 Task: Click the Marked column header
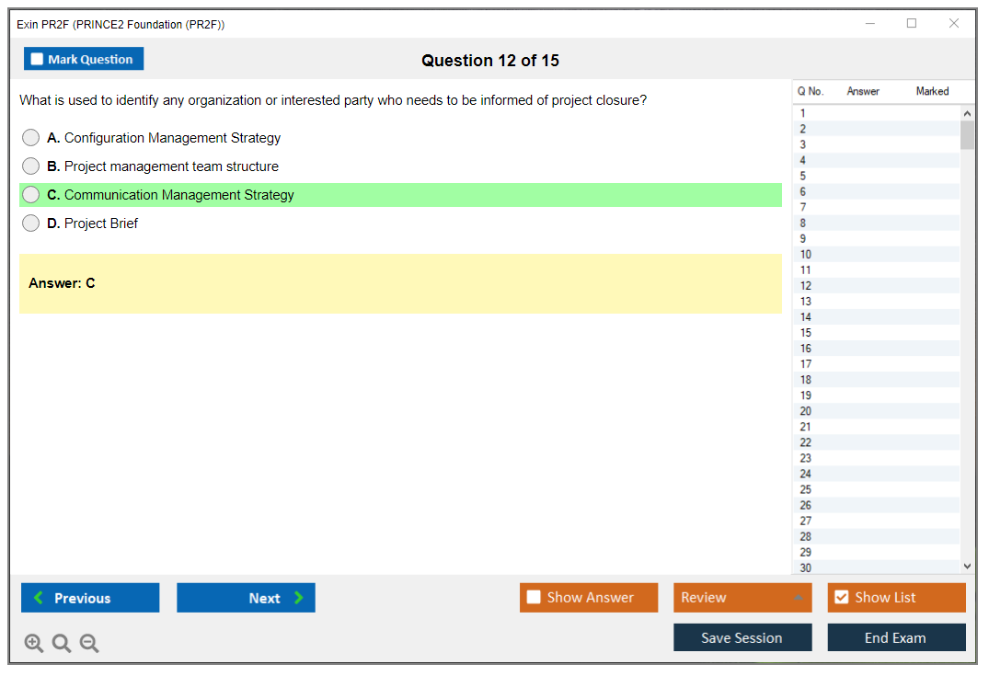[x=932, y=91]
